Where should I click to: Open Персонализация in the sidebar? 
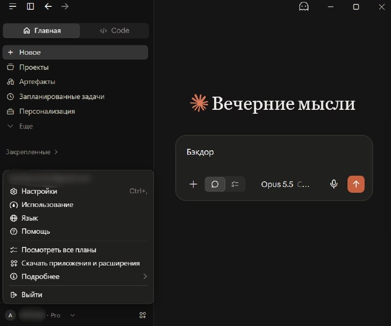coord(75,111)
